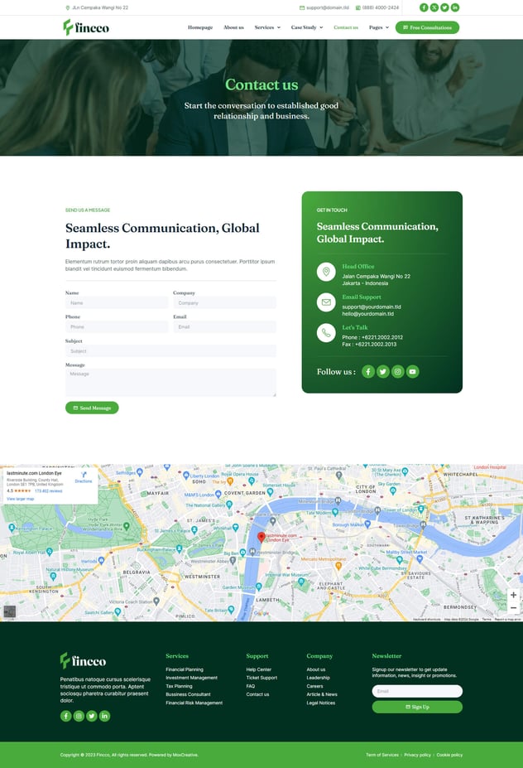The image size is (523, 768).
Task: Open footer Contact us link
Action: pos(258,694)
